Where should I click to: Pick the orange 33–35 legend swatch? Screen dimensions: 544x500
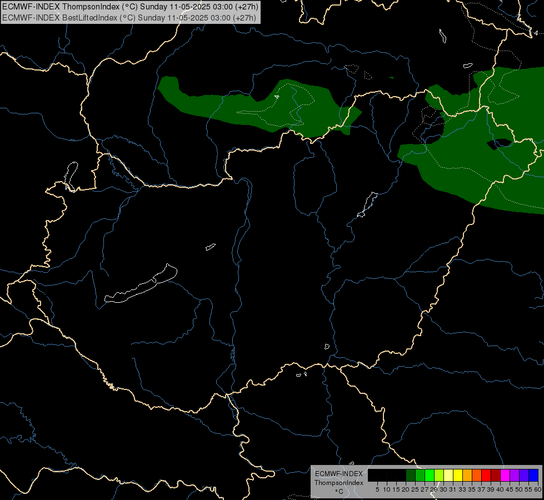467,476
